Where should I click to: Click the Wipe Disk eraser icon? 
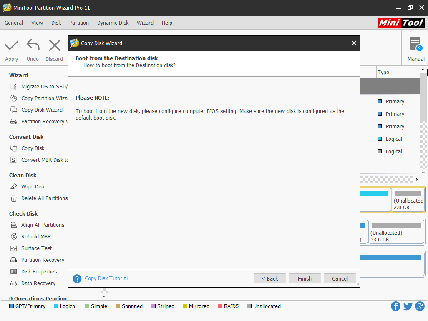(14, 186)
